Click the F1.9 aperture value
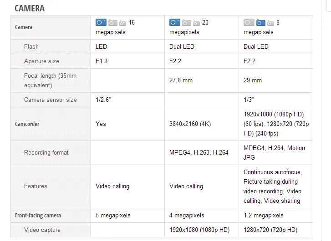Image resolution: width=331 pixels, height=241 pixels. click(102, 61)
